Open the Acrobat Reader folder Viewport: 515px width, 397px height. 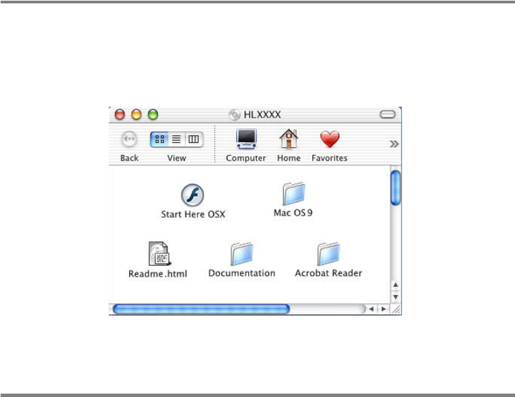tap(329, 254)
